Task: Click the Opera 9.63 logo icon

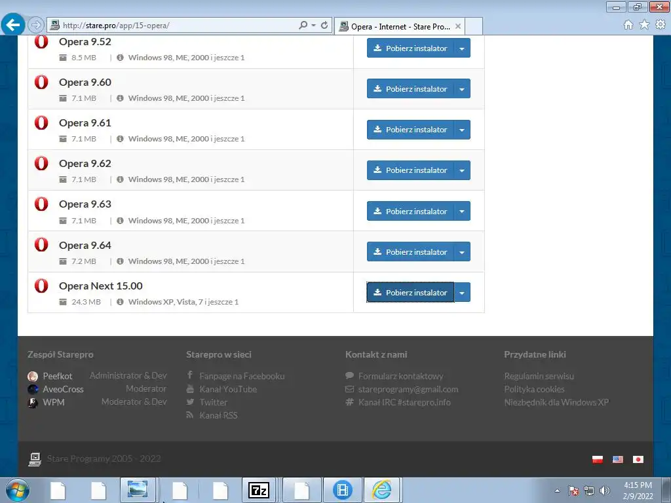Action: click(x=41, y=204)
